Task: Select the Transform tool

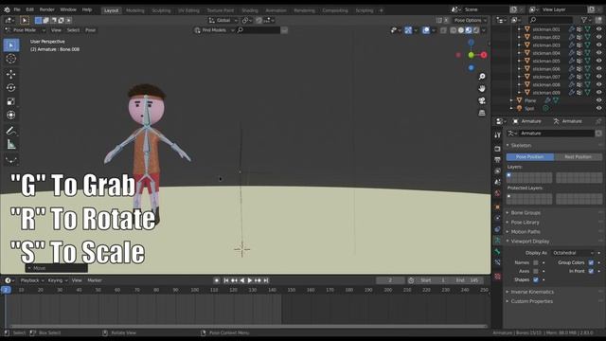Action: click(x=10, y=115)
